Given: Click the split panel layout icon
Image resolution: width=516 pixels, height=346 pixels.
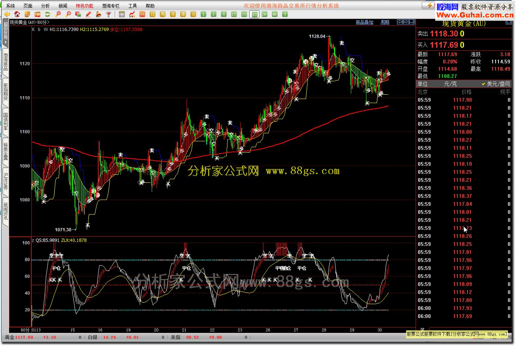Looking at the screenshot, I should tap(412, 22).
